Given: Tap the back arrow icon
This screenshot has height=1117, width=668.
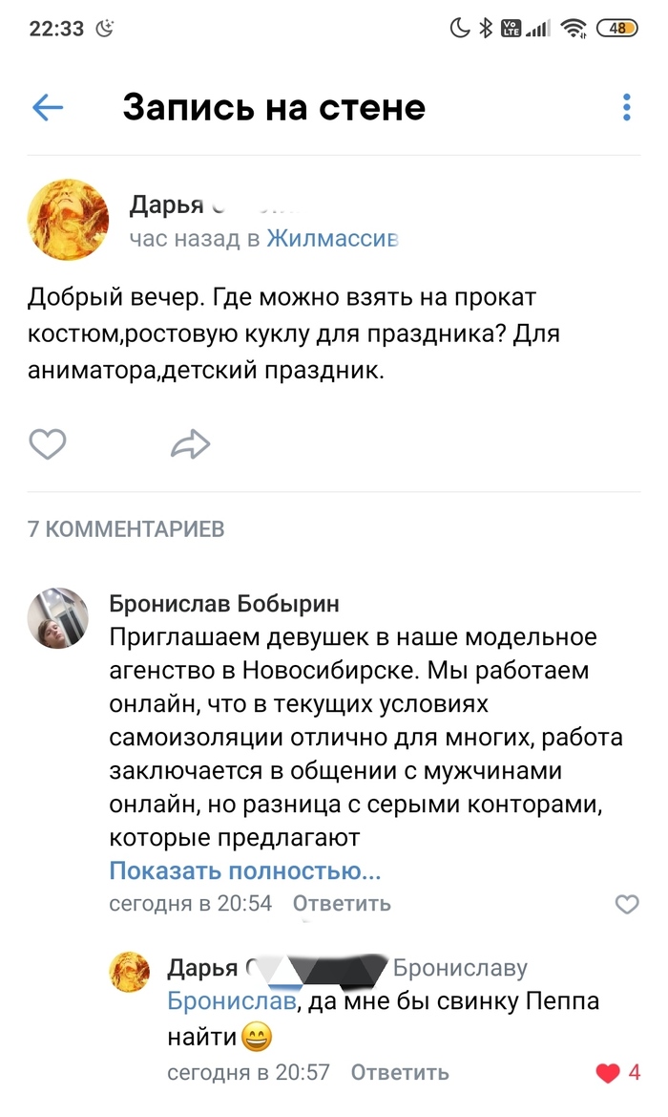Looking at the screenshot, I should point(48,107).
